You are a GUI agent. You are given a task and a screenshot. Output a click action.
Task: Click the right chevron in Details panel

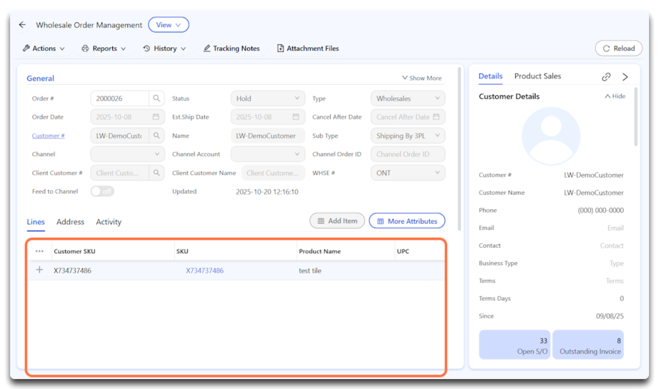(625, 77)
